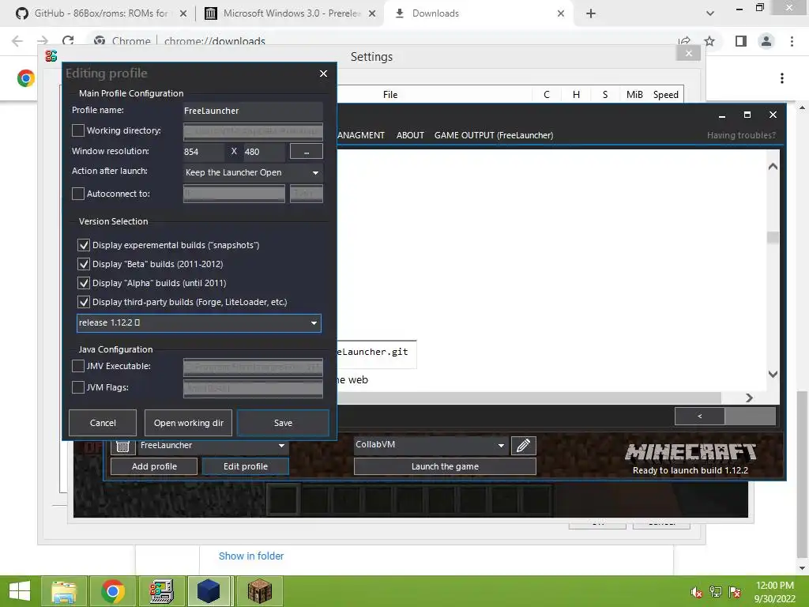Click Open working dir button
The height and width of the screenshot is (607, 809).
coord(188,423)
